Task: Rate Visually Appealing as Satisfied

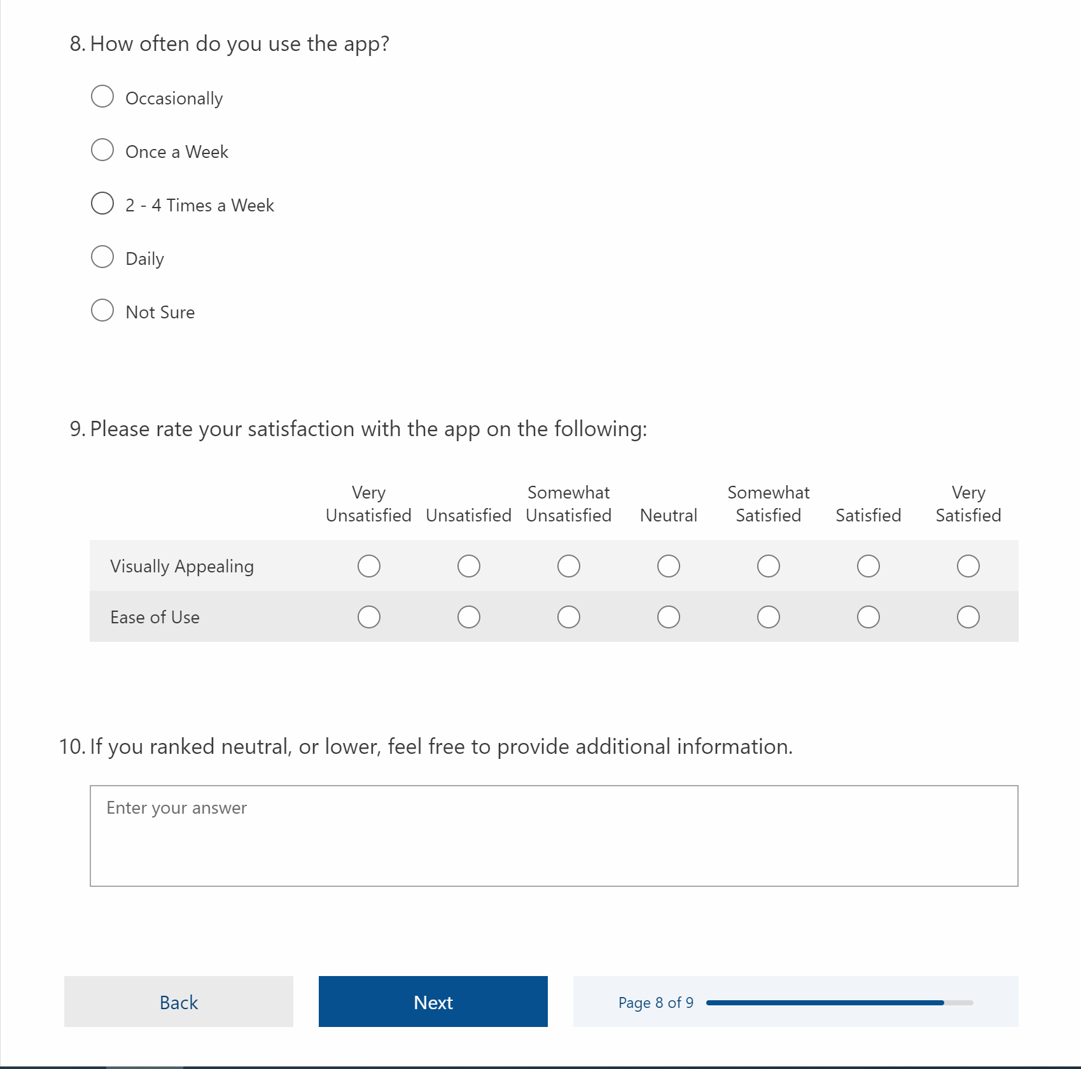Action: [x=868, y=566]
